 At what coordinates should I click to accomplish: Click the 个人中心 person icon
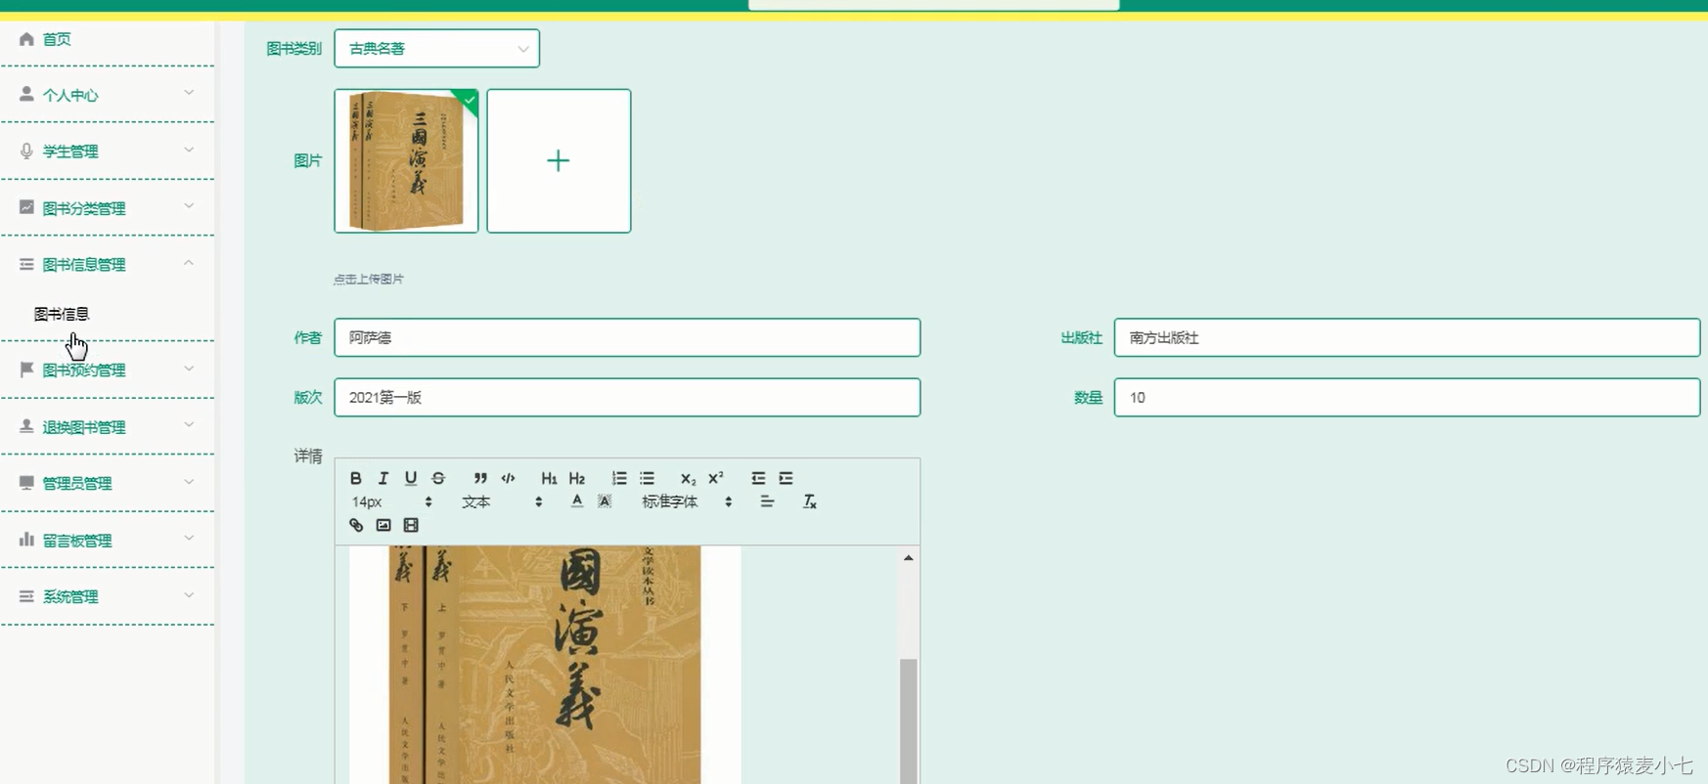tap(26, 94)
